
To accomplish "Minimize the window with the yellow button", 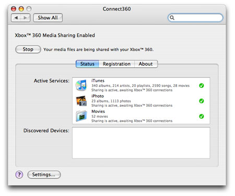I will (x=21, y=9).
